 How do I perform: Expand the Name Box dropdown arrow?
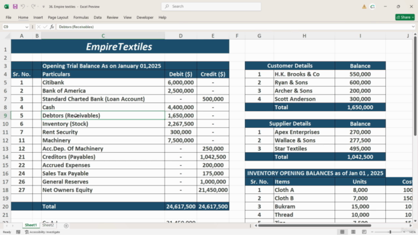27,27
